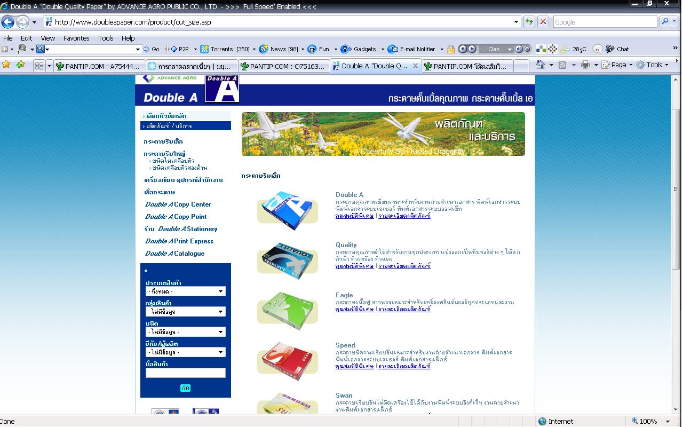Open the toolbar search box dropdown

point(138,49)
